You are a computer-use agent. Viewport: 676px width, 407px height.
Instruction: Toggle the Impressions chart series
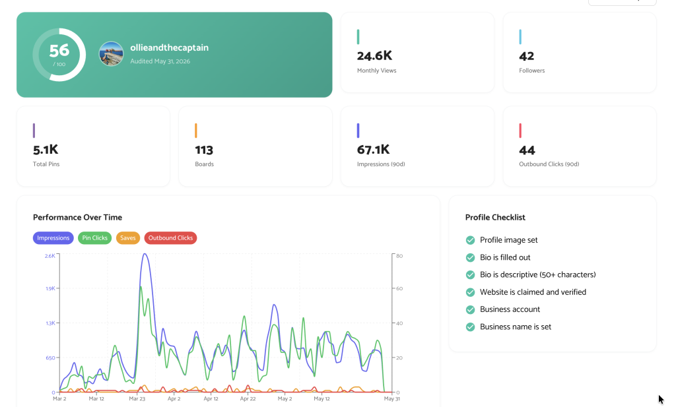(53, 237)
